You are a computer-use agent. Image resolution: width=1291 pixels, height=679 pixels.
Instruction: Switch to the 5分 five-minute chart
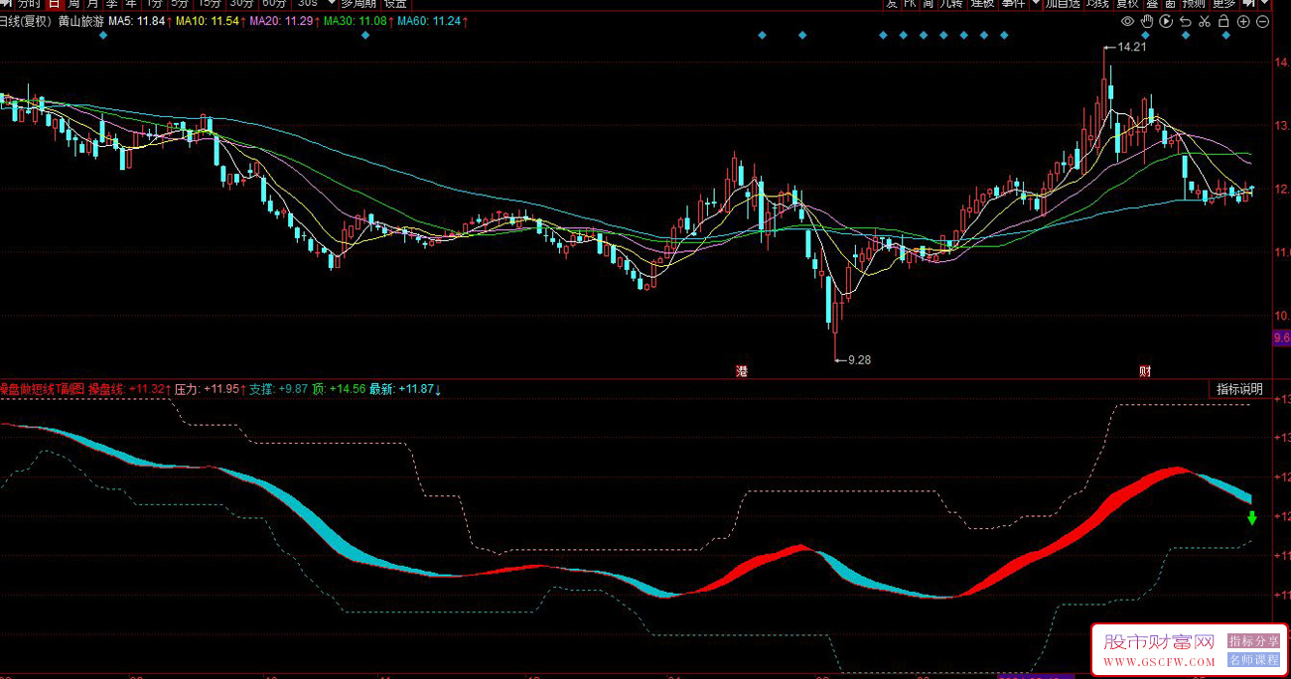179,4
